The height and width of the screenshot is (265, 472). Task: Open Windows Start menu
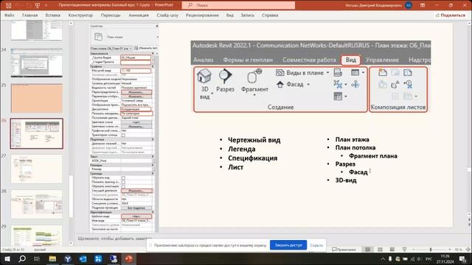click(x=7, y=259)
